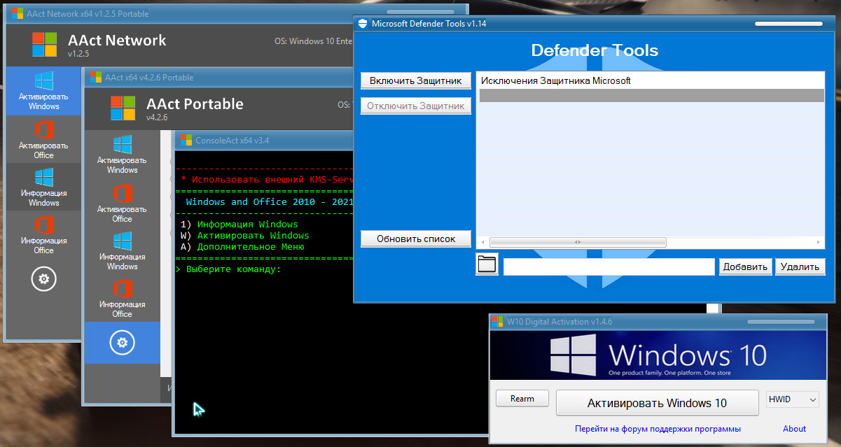Open settings gear in AAct Portable

click(123, 342)
